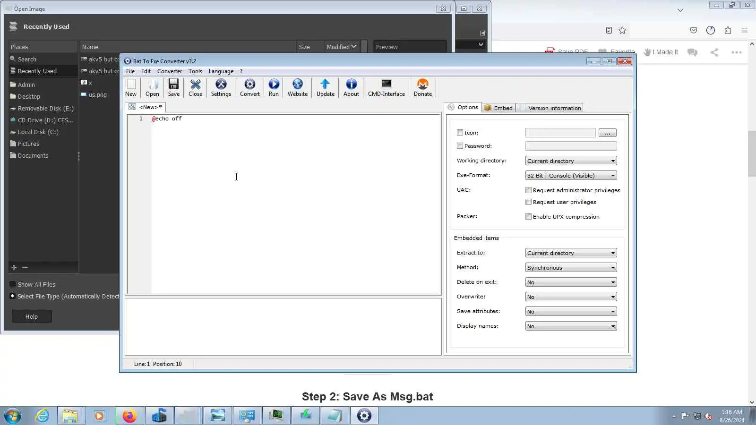The height and width of the screenshot is (425, 756).
Task: Expand Select File Type in Open Image dialog
Action: pyautogui.click(x=12, y=296)
